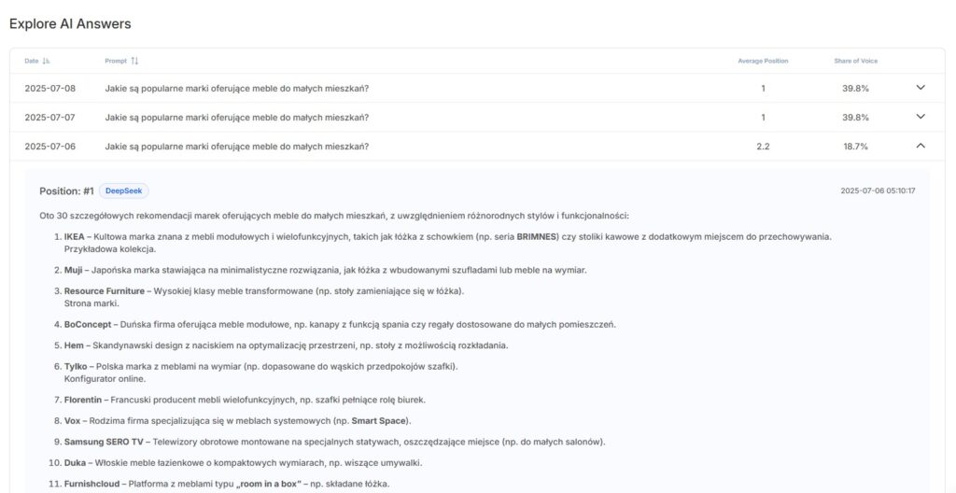
Task: Sort table by Date column icon
Action: tap(47, 61)
